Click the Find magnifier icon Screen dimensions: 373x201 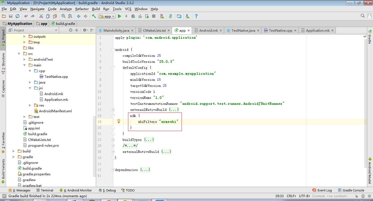(x=63, y=16)
